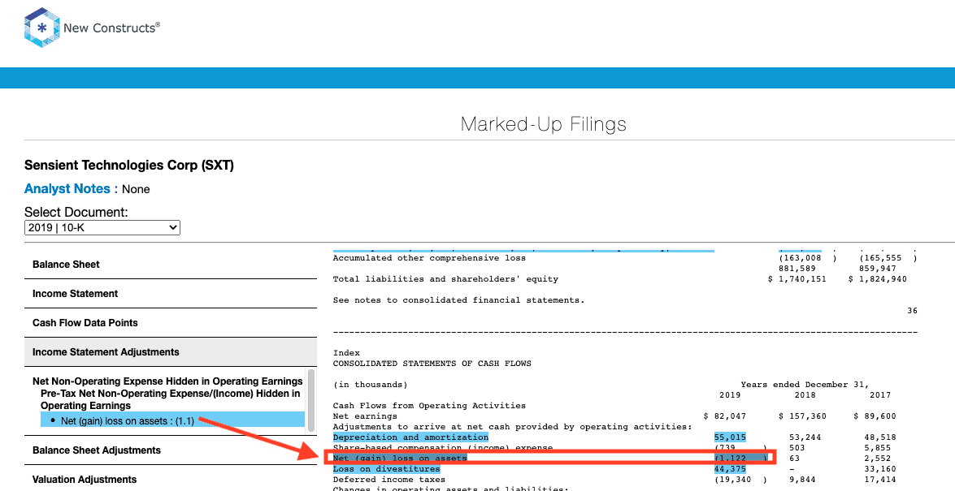Click the 859,947 equity value
The width and height of the screenshot is (955, 491).
tap(878, 269)
